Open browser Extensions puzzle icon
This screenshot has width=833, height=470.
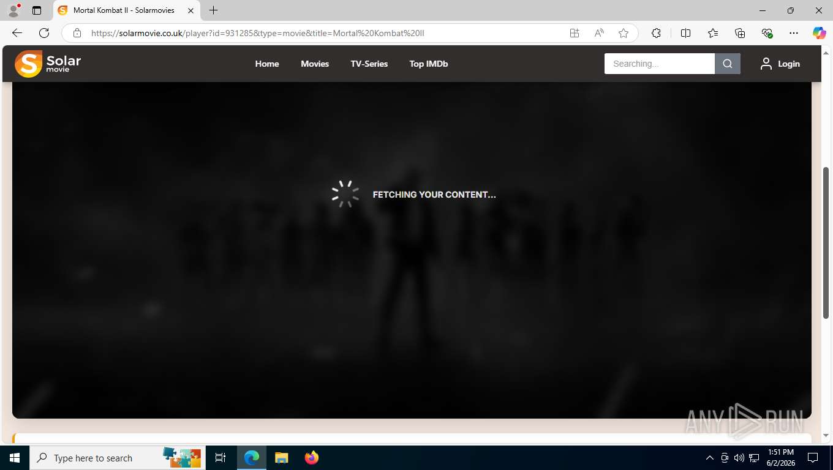tap(656, 33)
